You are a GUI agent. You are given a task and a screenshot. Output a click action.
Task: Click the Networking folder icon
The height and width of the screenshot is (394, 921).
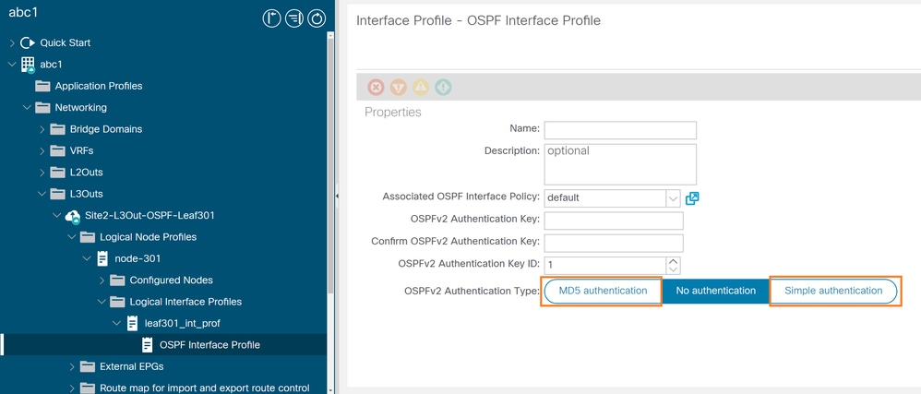pyautogui.click(x=42, y=107)
